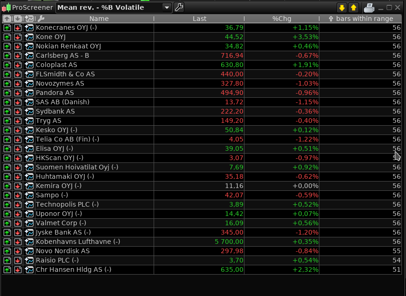The height and width of the screenshot is (296, 406).
Task: Click green buy arrow for Novo Nordisk AS
Action: tap(7, 251)
